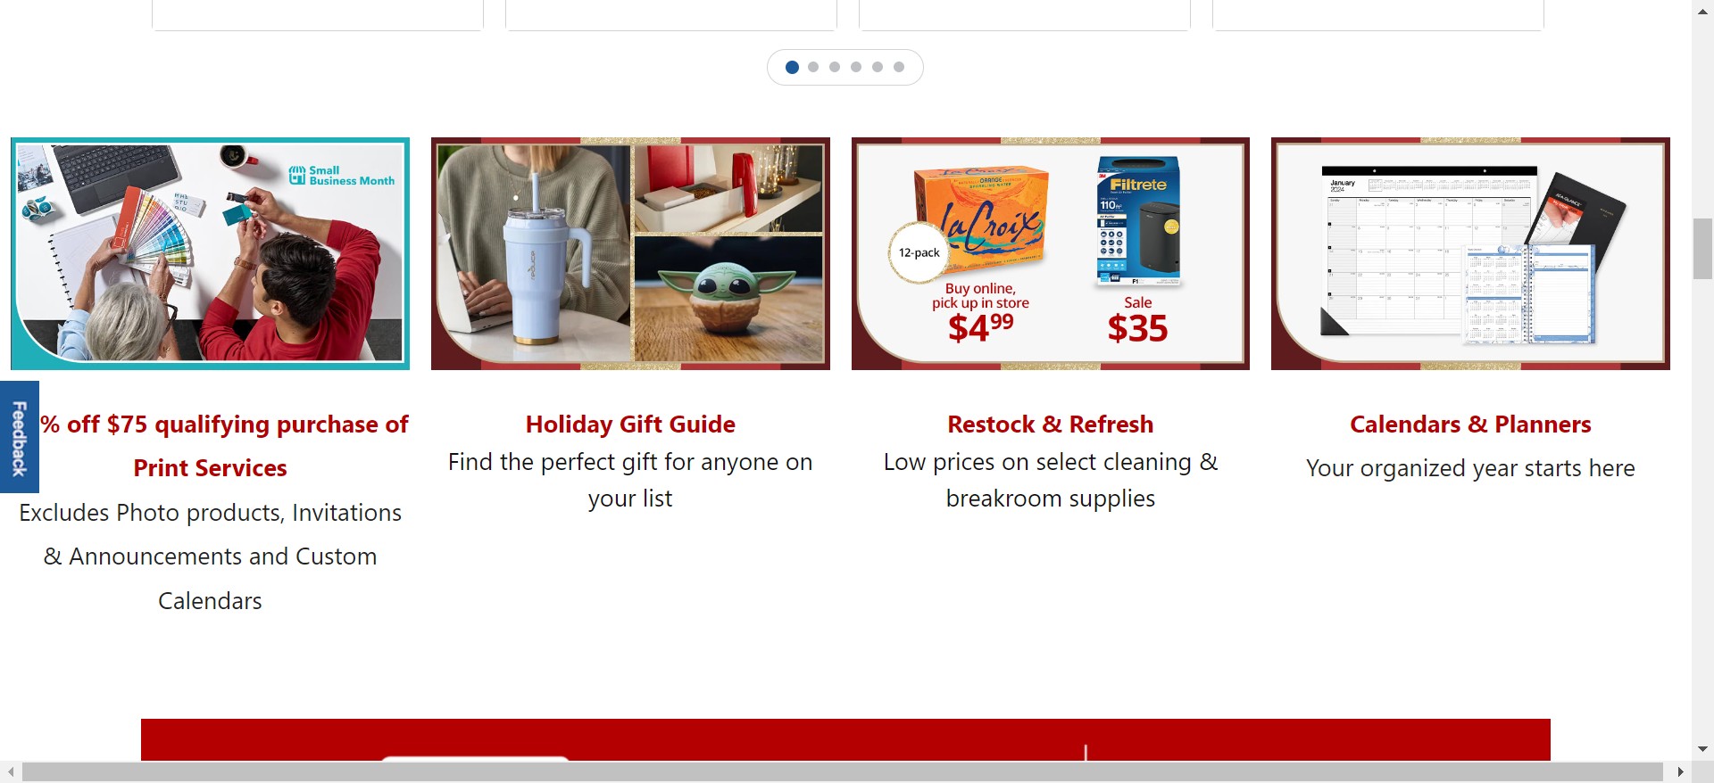Follow the Restock & Refresh link

coord(1051,424)
